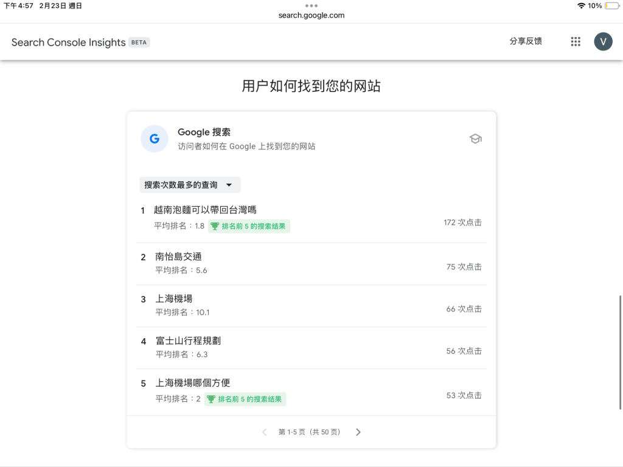Screen dimensions: 623x467
Task: Tap the three-dot multitasking menu at top
Action: pyautogui.click(x=311, y=5)
